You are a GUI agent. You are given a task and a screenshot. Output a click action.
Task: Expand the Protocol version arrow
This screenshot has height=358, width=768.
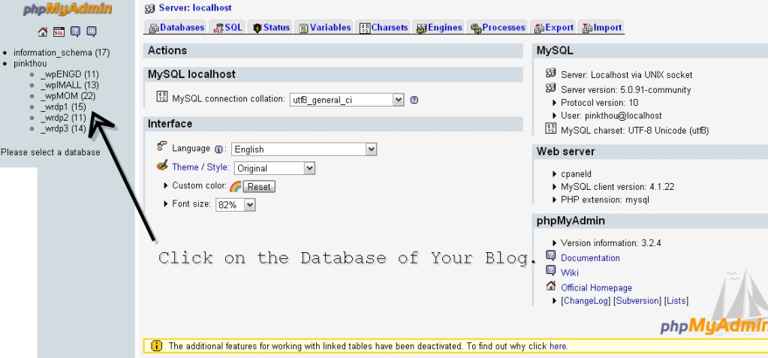(x=555, y=103)
